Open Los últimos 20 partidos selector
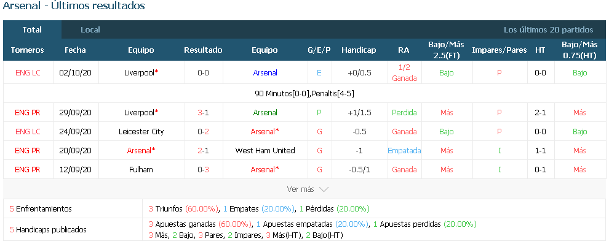609x244 pixels. tap(548, 30)
